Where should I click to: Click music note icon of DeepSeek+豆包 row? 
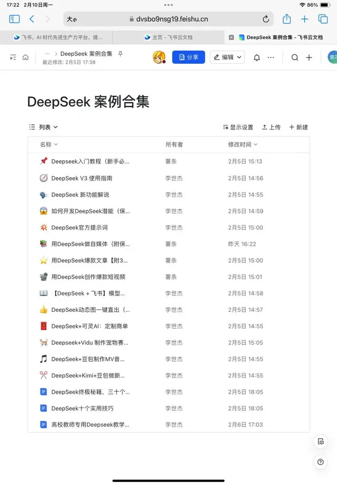coord(44,359)
